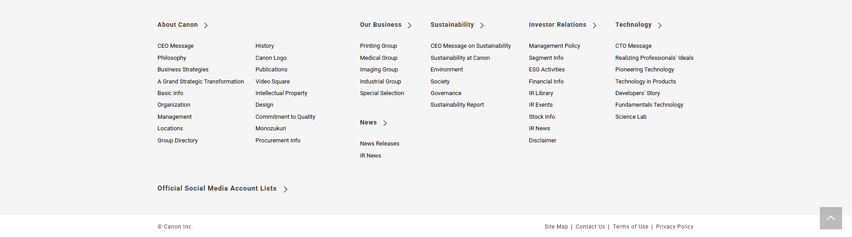852x237 pixels.
Task: Open the IR Library link
Action: (541, 93)
